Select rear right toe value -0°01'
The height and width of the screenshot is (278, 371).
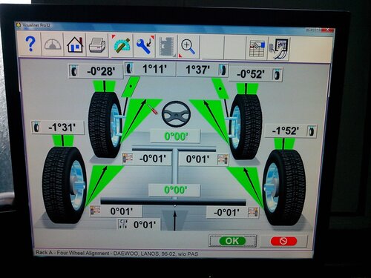pos(226,212)
